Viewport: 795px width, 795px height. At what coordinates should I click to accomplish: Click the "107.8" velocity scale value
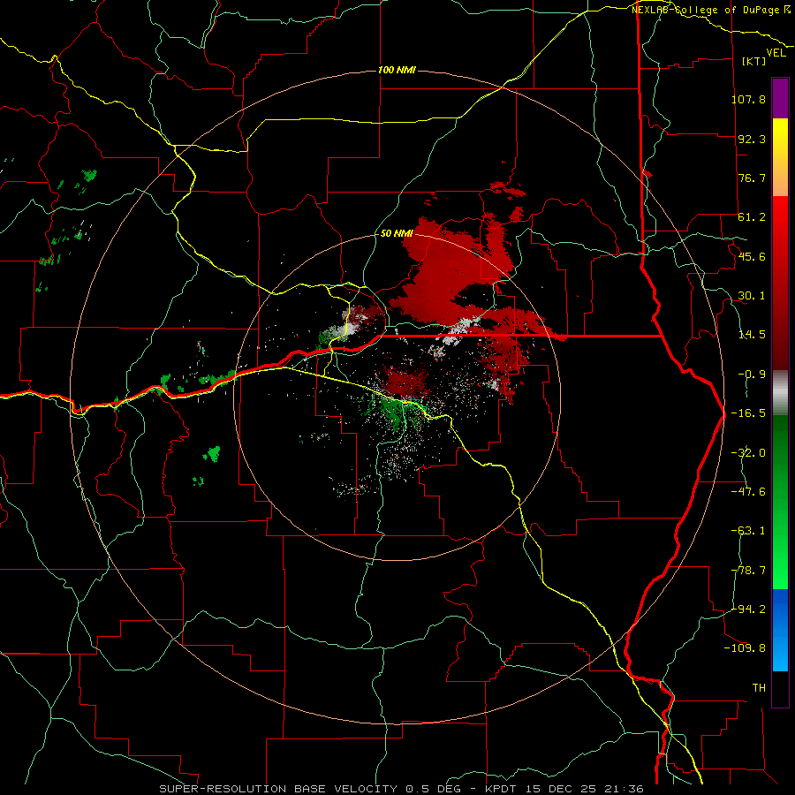point(748,99)
